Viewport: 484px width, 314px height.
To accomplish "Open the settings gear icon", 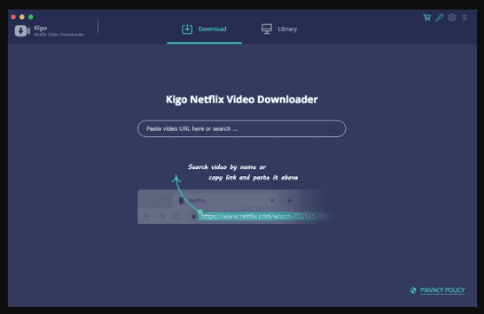I will [x=452, y=17].
